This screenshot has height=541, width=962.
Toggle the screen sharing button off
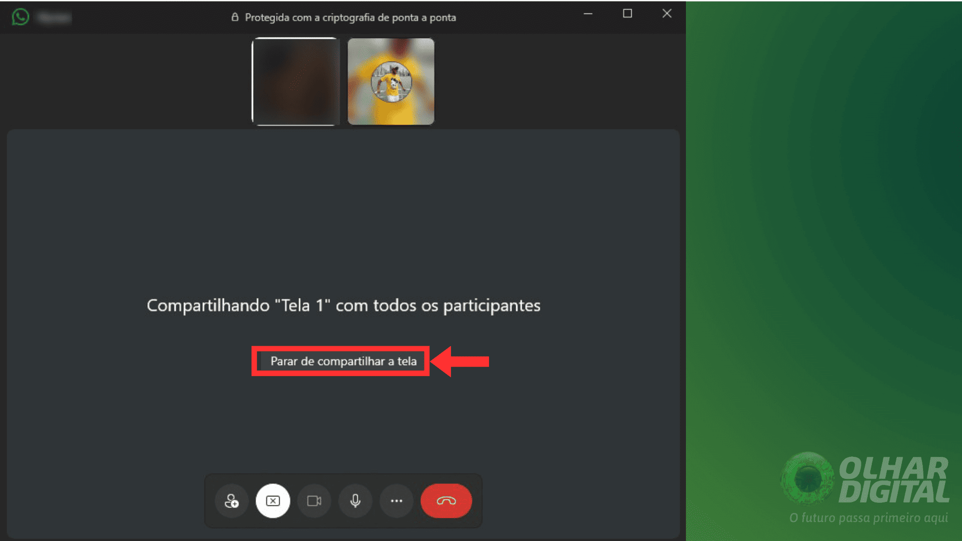point(273,501)
